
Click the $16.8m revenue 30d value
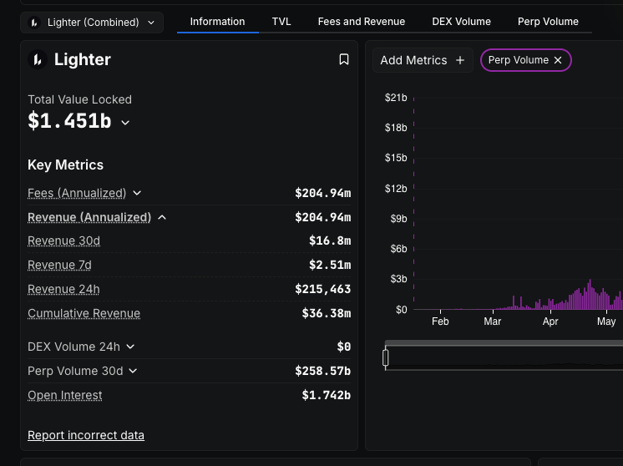330,241
